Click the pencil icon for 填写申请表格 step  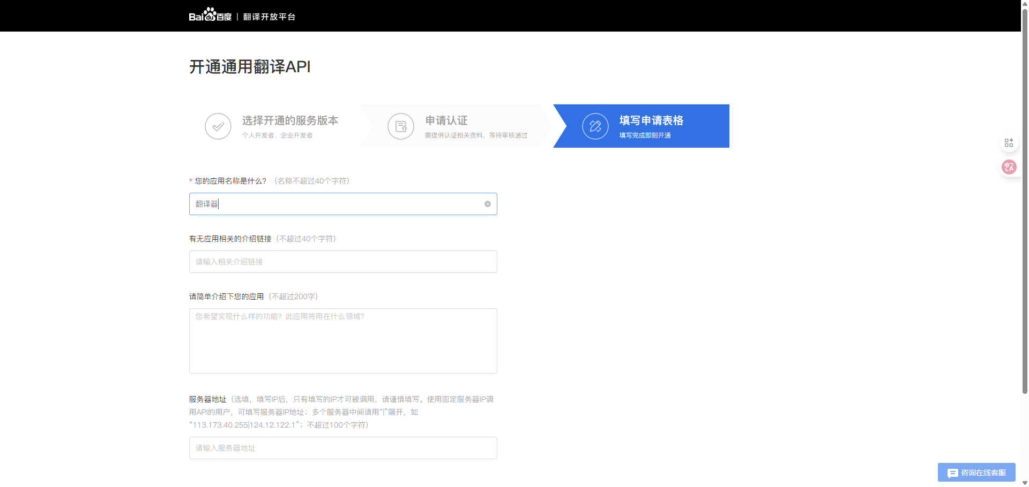[595, 126]
